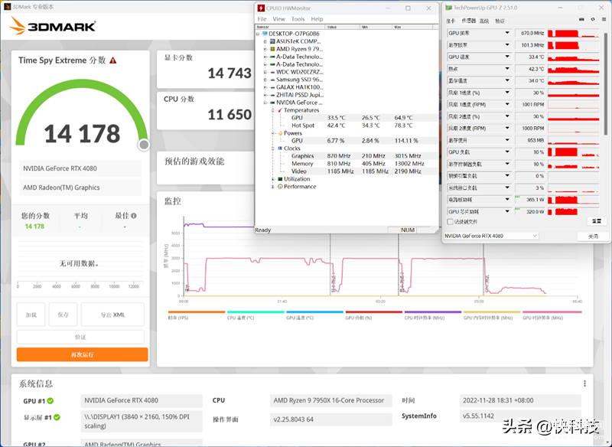Open the NVIDIA GeForce RTX 4080 device selector in GPU-Z
This screenshot has height=447, width=612.
[x=491, y=236]
